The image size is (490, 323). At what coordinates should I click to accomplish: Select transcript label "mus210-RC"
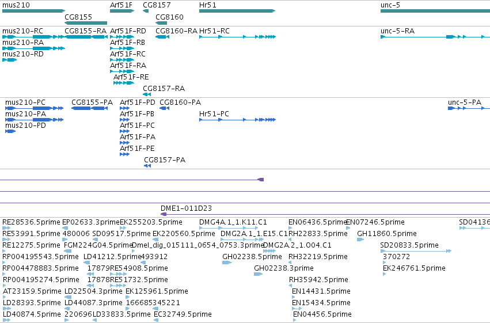pyautogui.click(x=22, y=31)
